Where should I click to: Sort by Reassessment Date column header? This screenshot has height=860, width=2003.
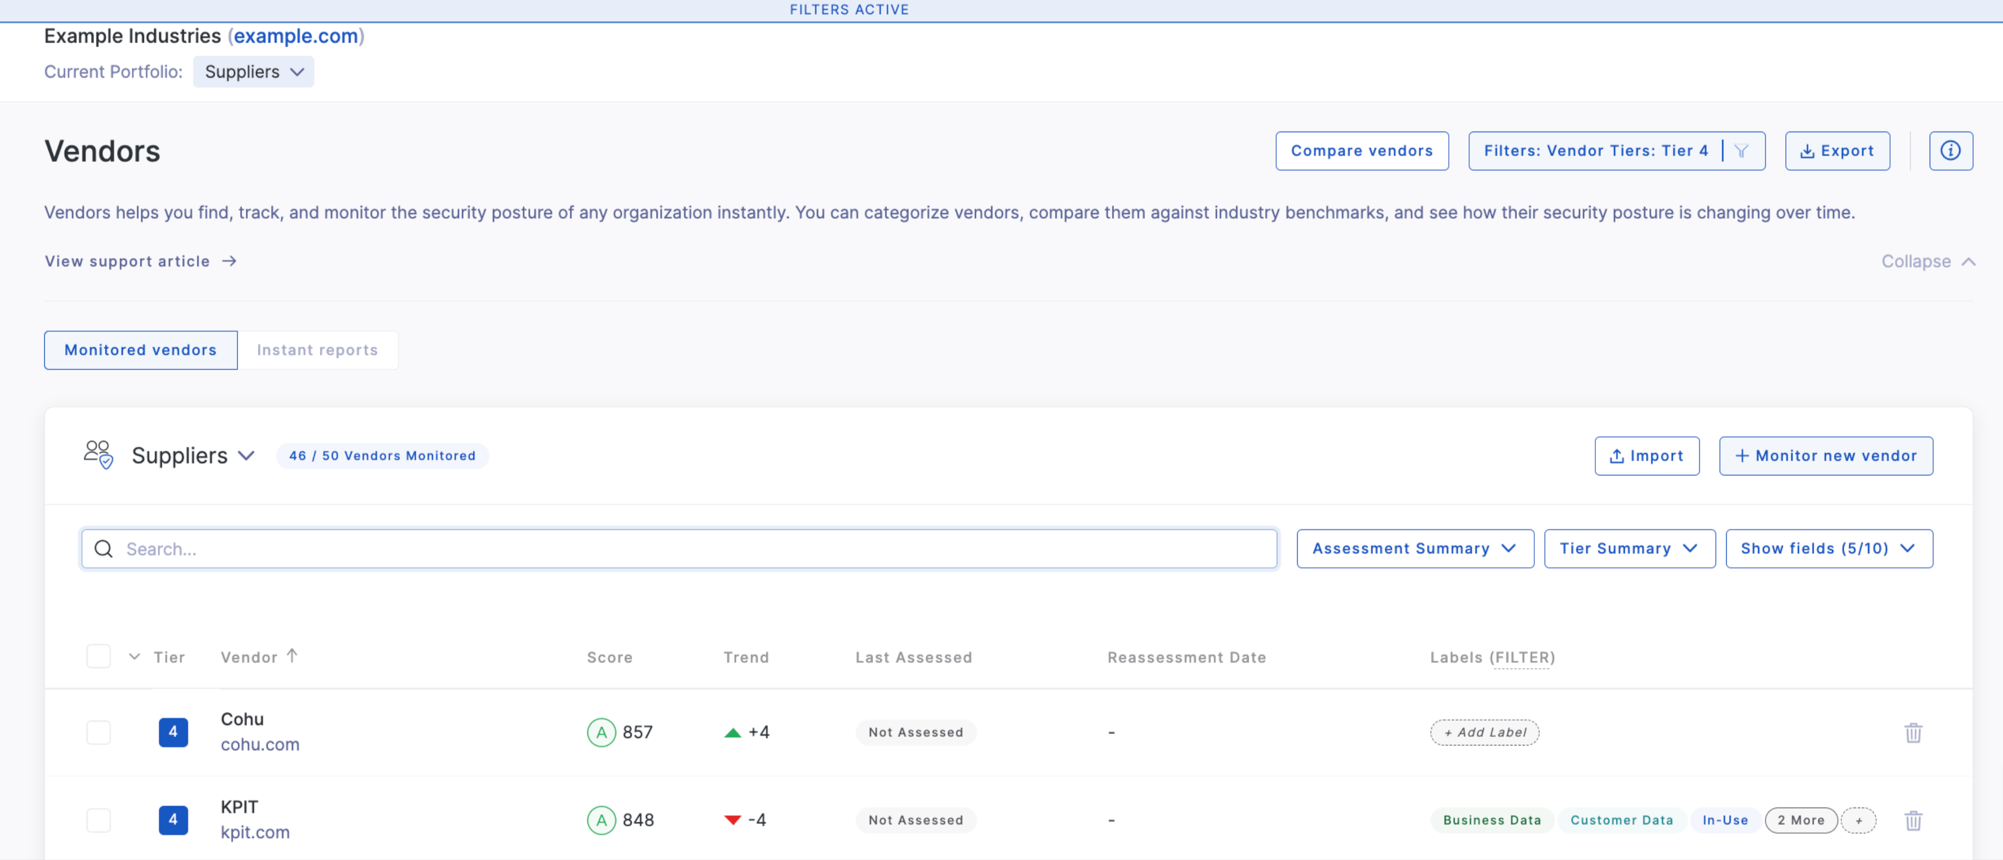[1187, 657]
